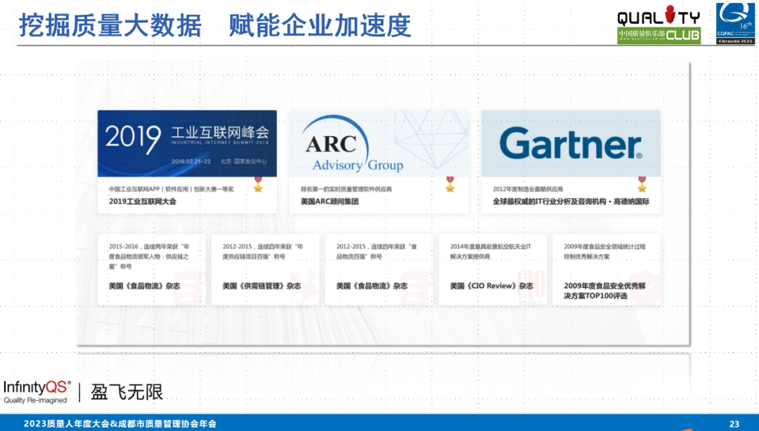This screenshot has height=431, width=759.
Task: Click the Quality Club logo
Action: point(659,24)
